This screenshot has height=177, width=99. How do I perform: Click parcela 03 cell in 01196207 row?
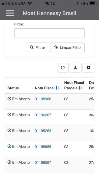coord(66,115)
